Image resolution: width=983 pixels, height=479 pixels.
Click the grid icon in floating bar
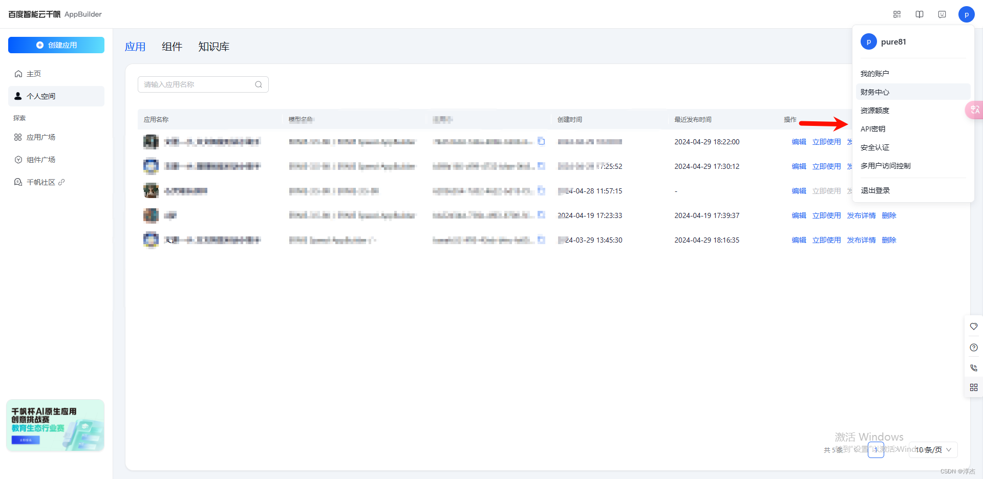click(x=974, y=387)
